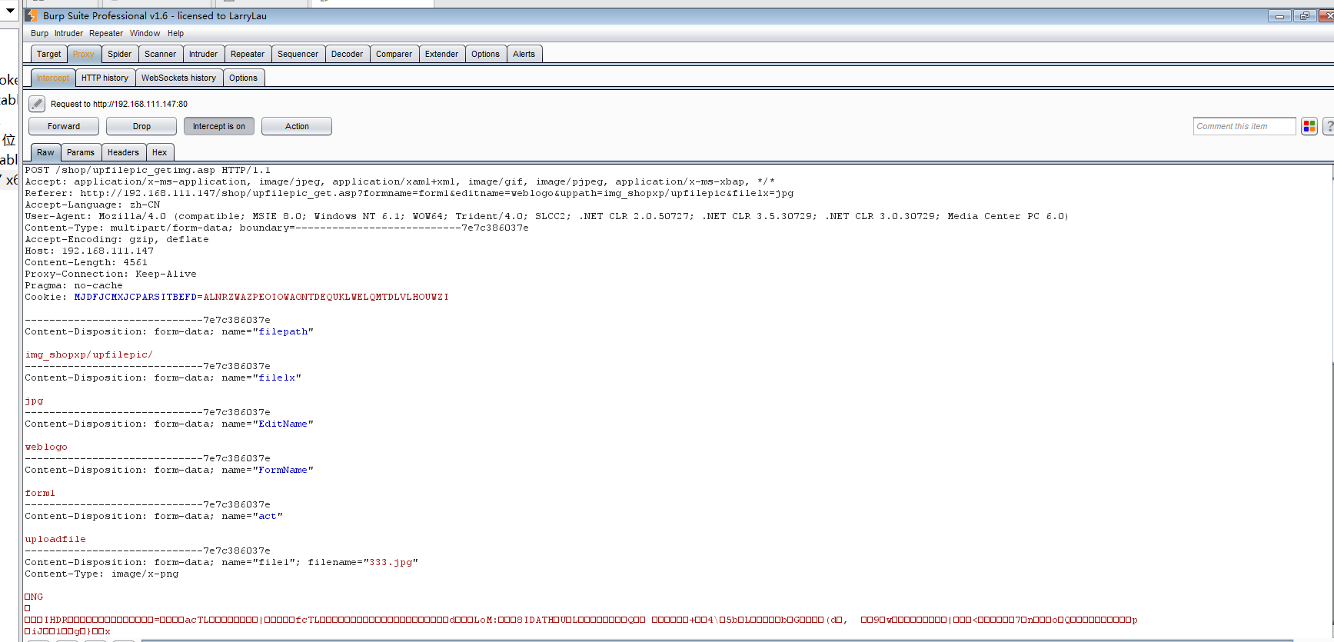The image size is (1334, 642).
Task: Switch to the Extender tab
Action: tap(441, 54)
